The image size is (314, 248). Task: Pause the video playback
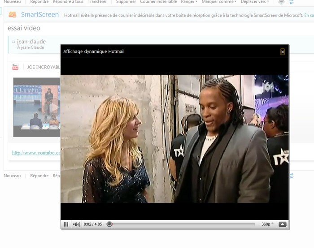coord(66,224)
